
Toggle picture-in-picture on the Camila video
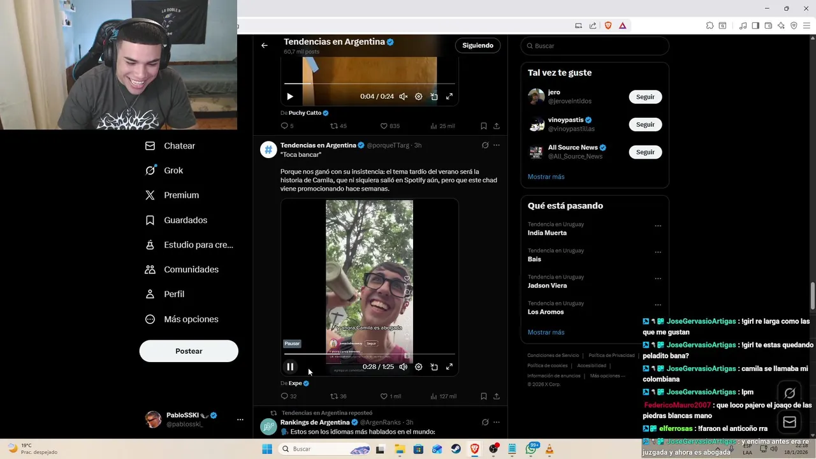point(434,367)
